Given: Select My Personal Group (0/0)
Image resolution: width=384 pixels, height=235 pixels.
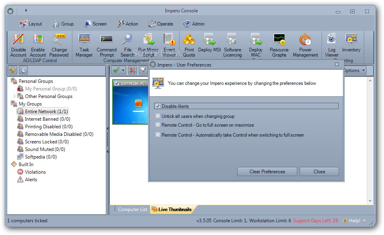Looking at the screenshot, I should [x=47, y=88].
